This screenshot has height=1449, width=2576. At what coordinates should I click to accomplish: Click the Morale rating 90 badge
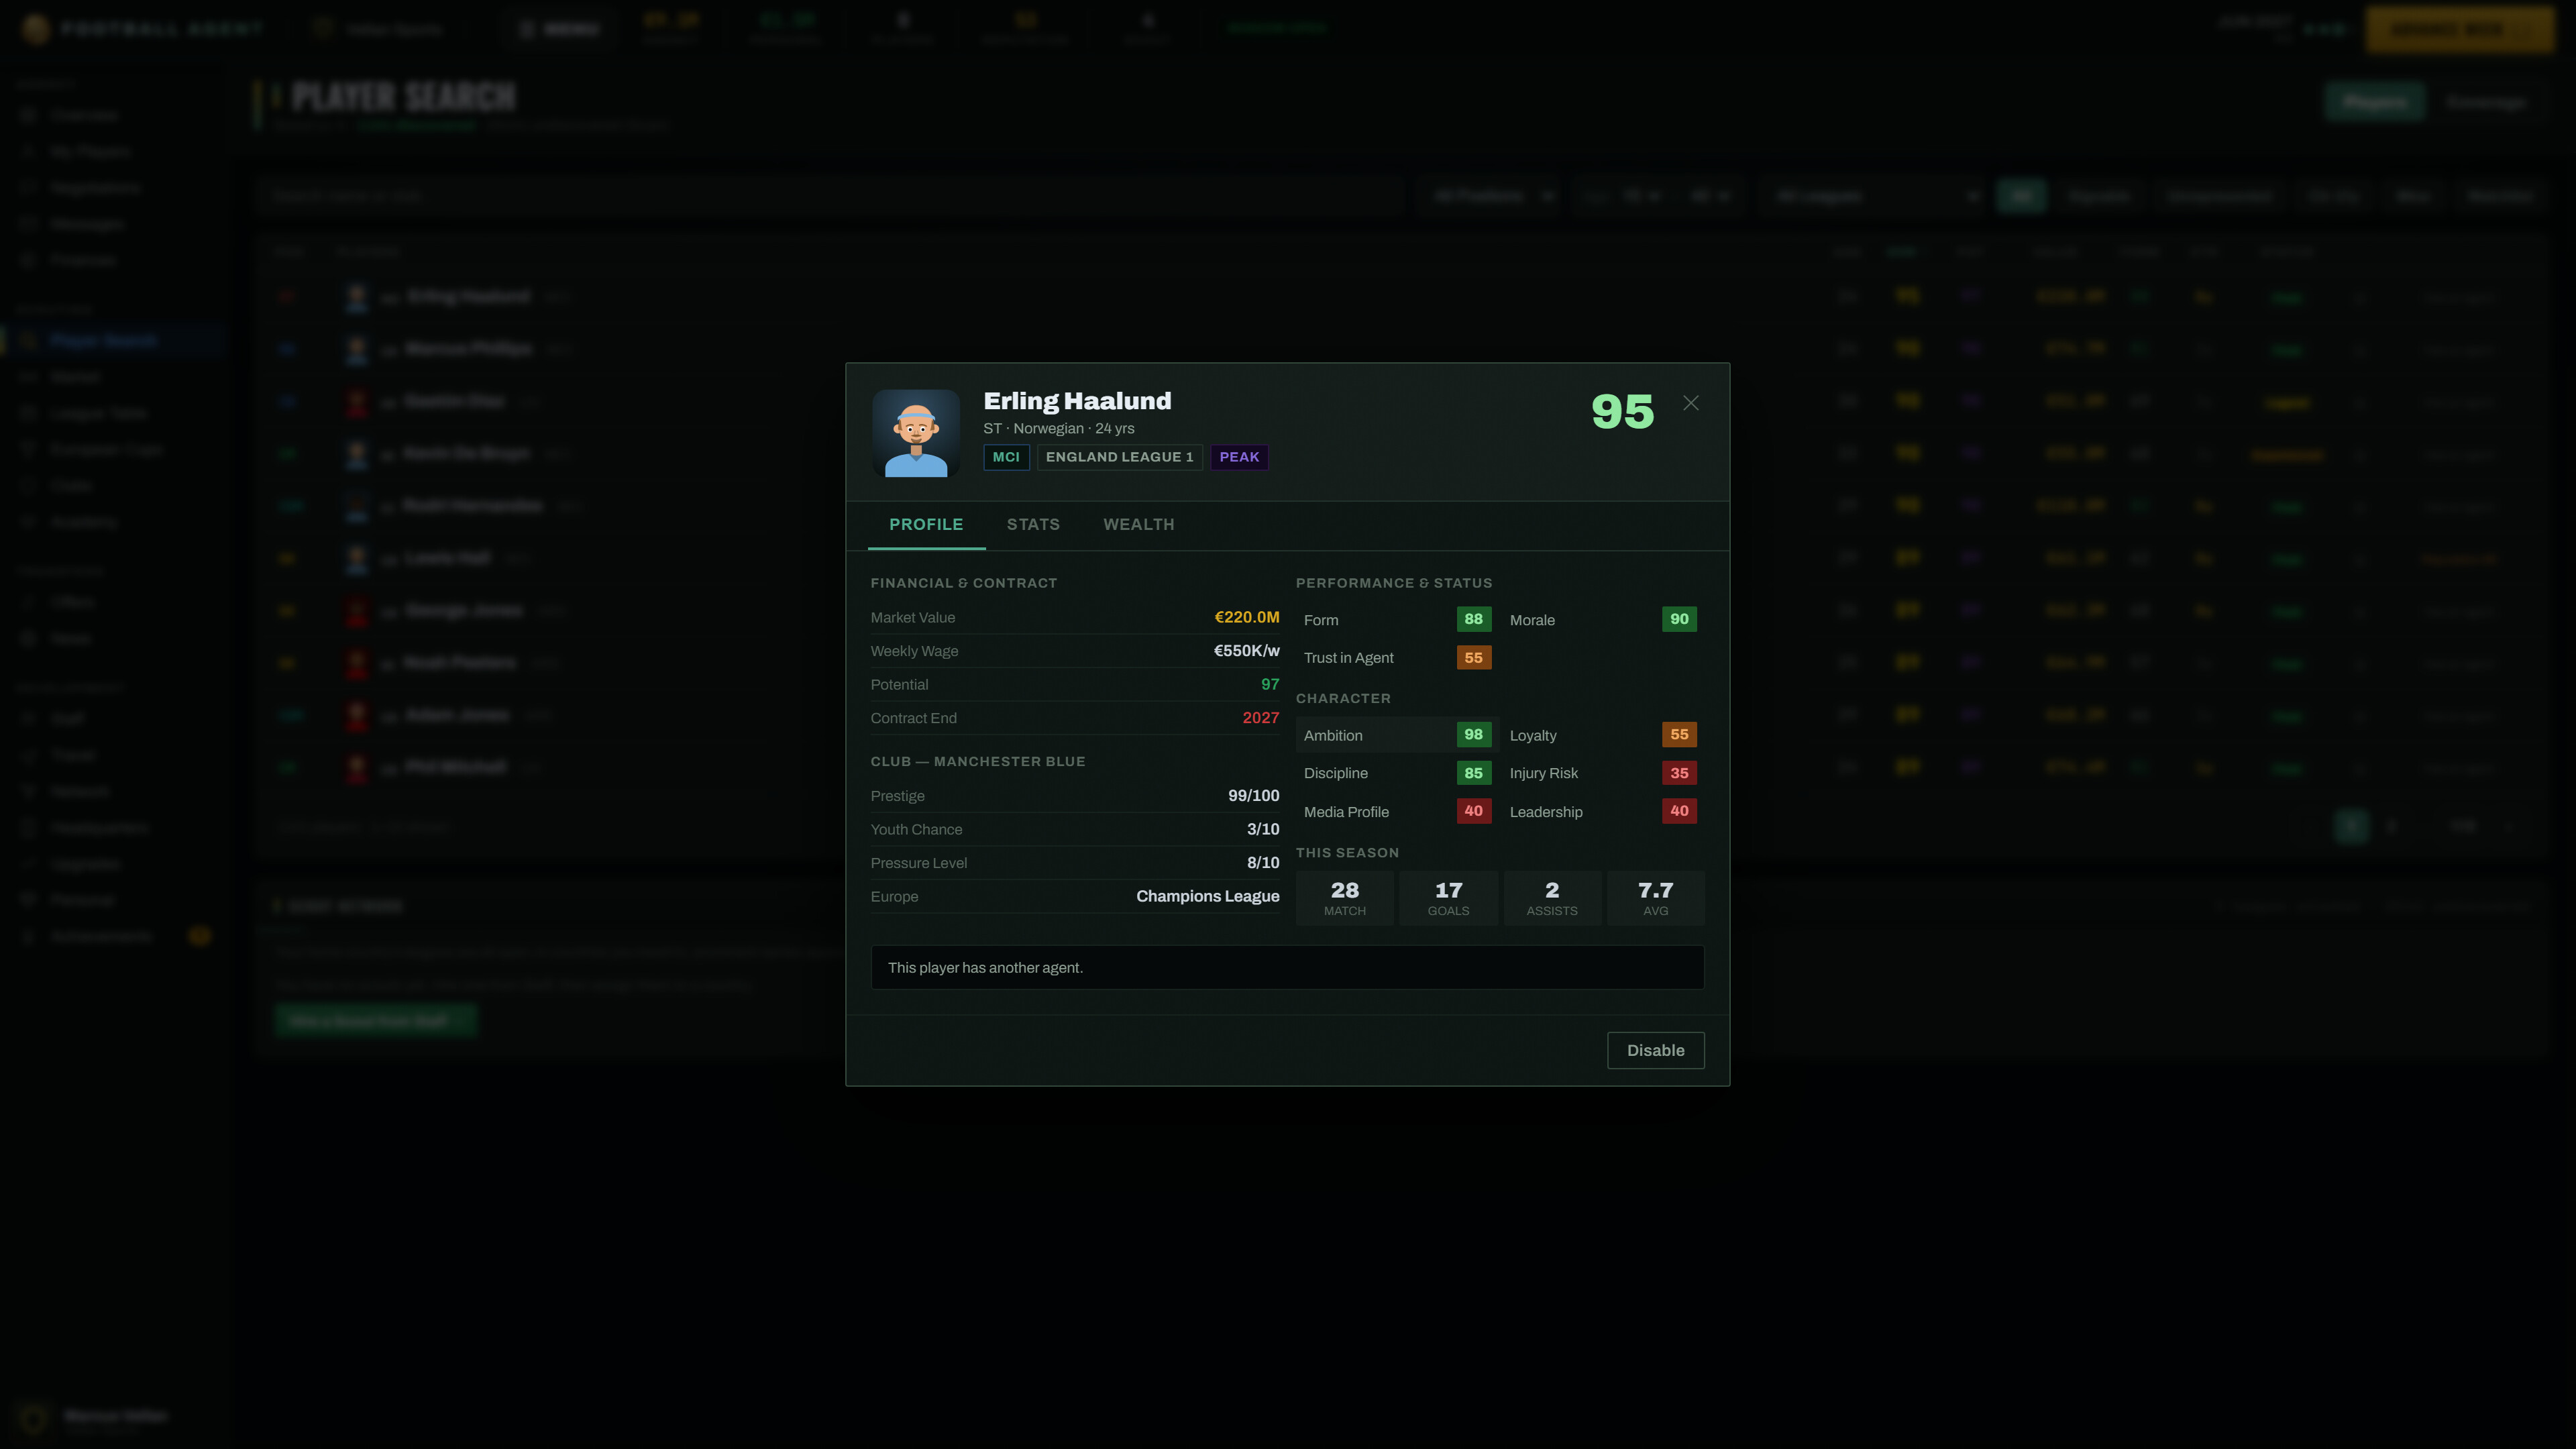point(1679,619)
